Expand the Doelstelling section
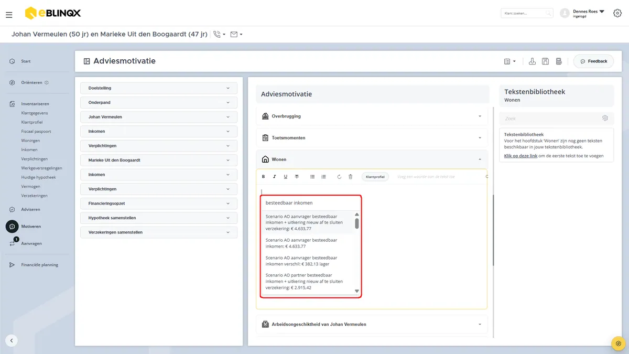 pos(159,88)
